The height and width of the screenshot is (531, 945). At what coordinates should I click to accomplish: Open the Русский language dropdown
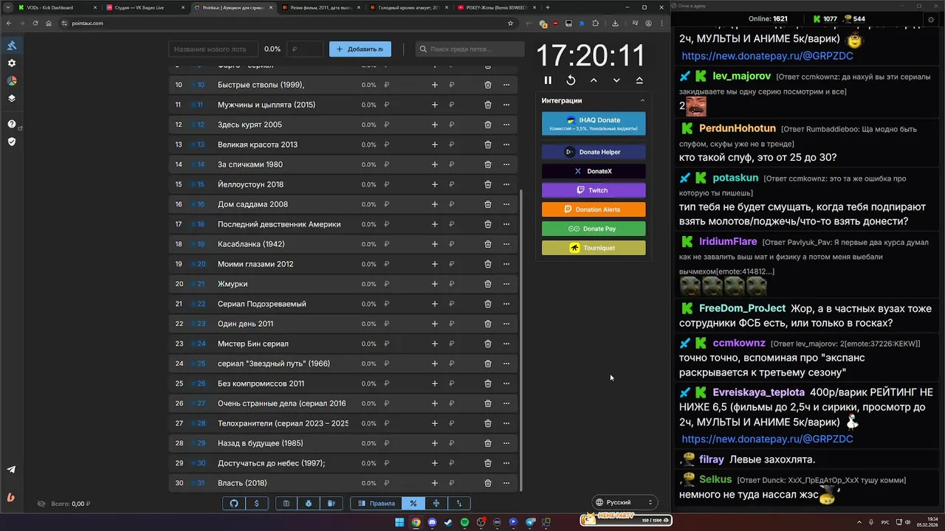pos(625,502)
